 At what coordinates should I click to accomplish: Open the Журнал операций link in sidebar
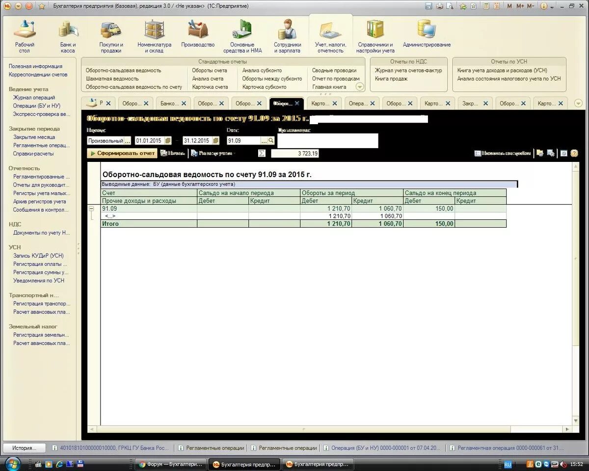[x=34, y=98]
